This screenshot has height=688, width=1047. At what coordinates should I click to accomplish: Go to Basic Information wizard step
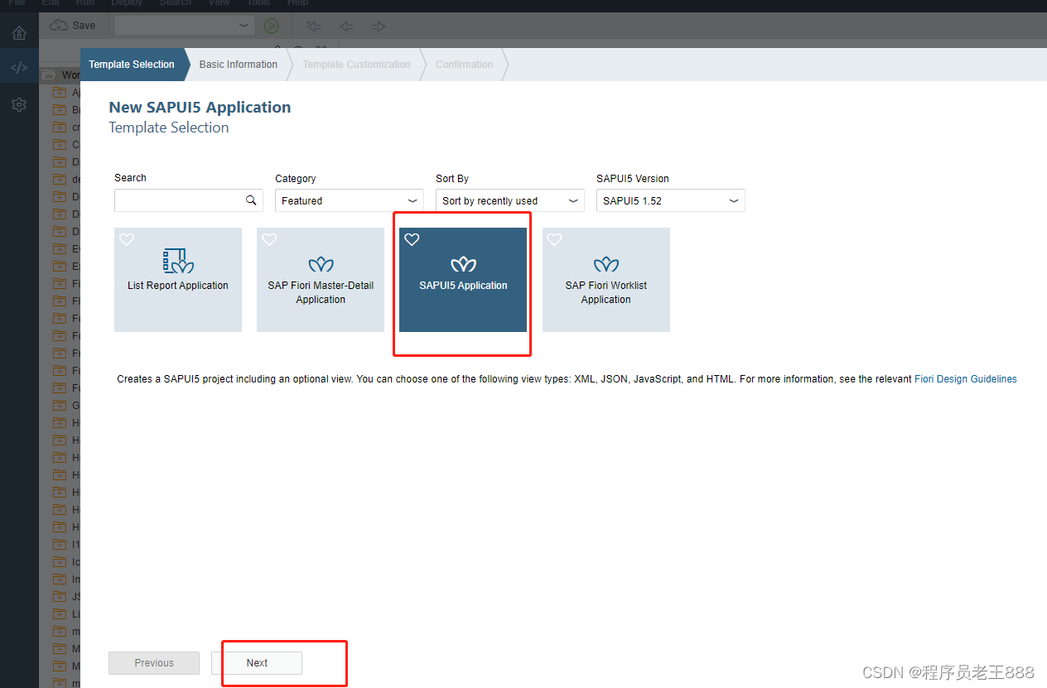[239, 65]
